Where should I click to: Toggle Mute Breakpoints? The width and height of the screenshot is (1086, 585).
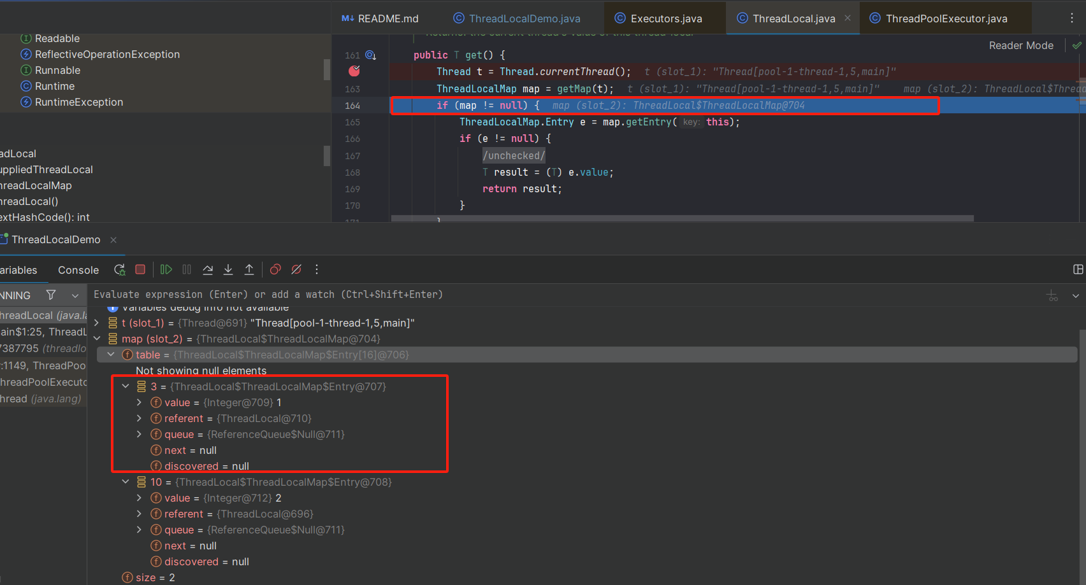click(296, 269)
